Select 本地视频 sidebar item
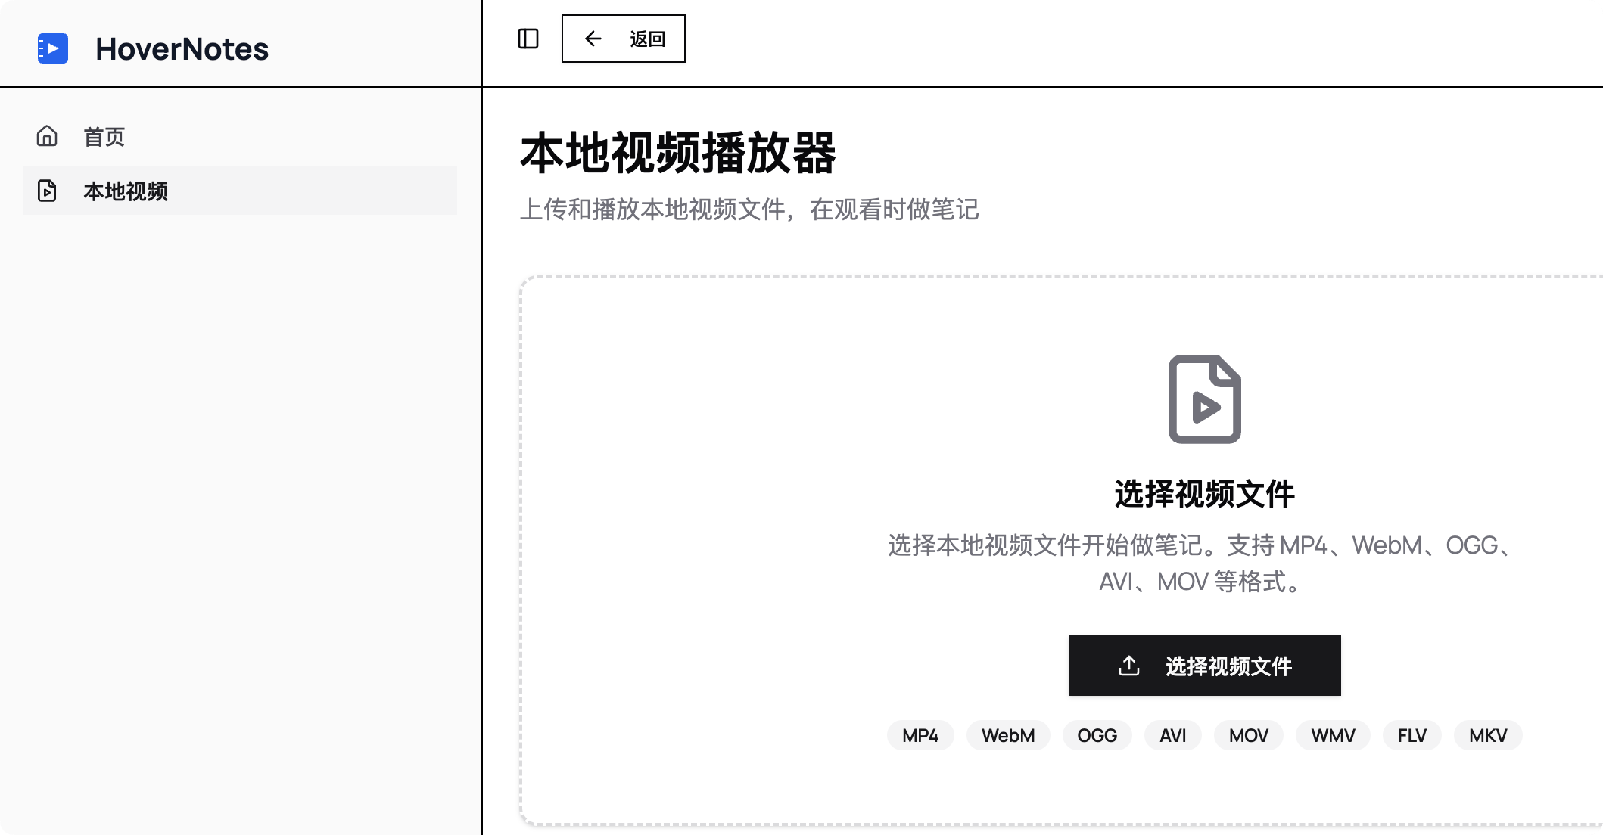The width and height of the screenshot is (1603, 835). [126, 191]
